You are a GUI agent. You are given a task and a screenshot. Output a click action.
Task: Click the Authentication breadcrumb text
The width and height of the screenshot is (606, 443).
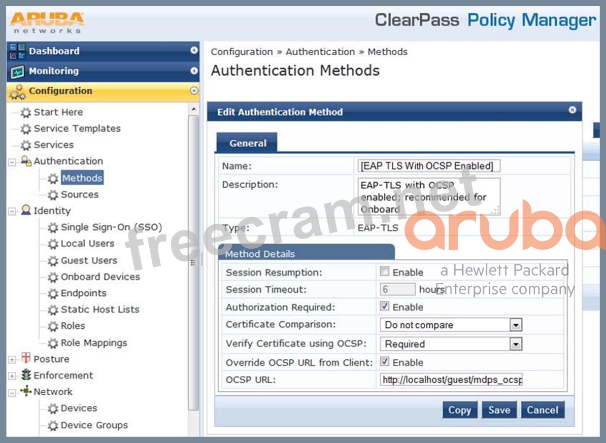[x=320, y=52]
